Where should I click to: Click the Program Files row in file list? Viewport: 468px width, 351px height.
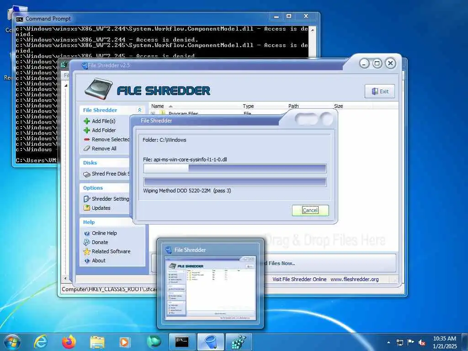point(183,113)
